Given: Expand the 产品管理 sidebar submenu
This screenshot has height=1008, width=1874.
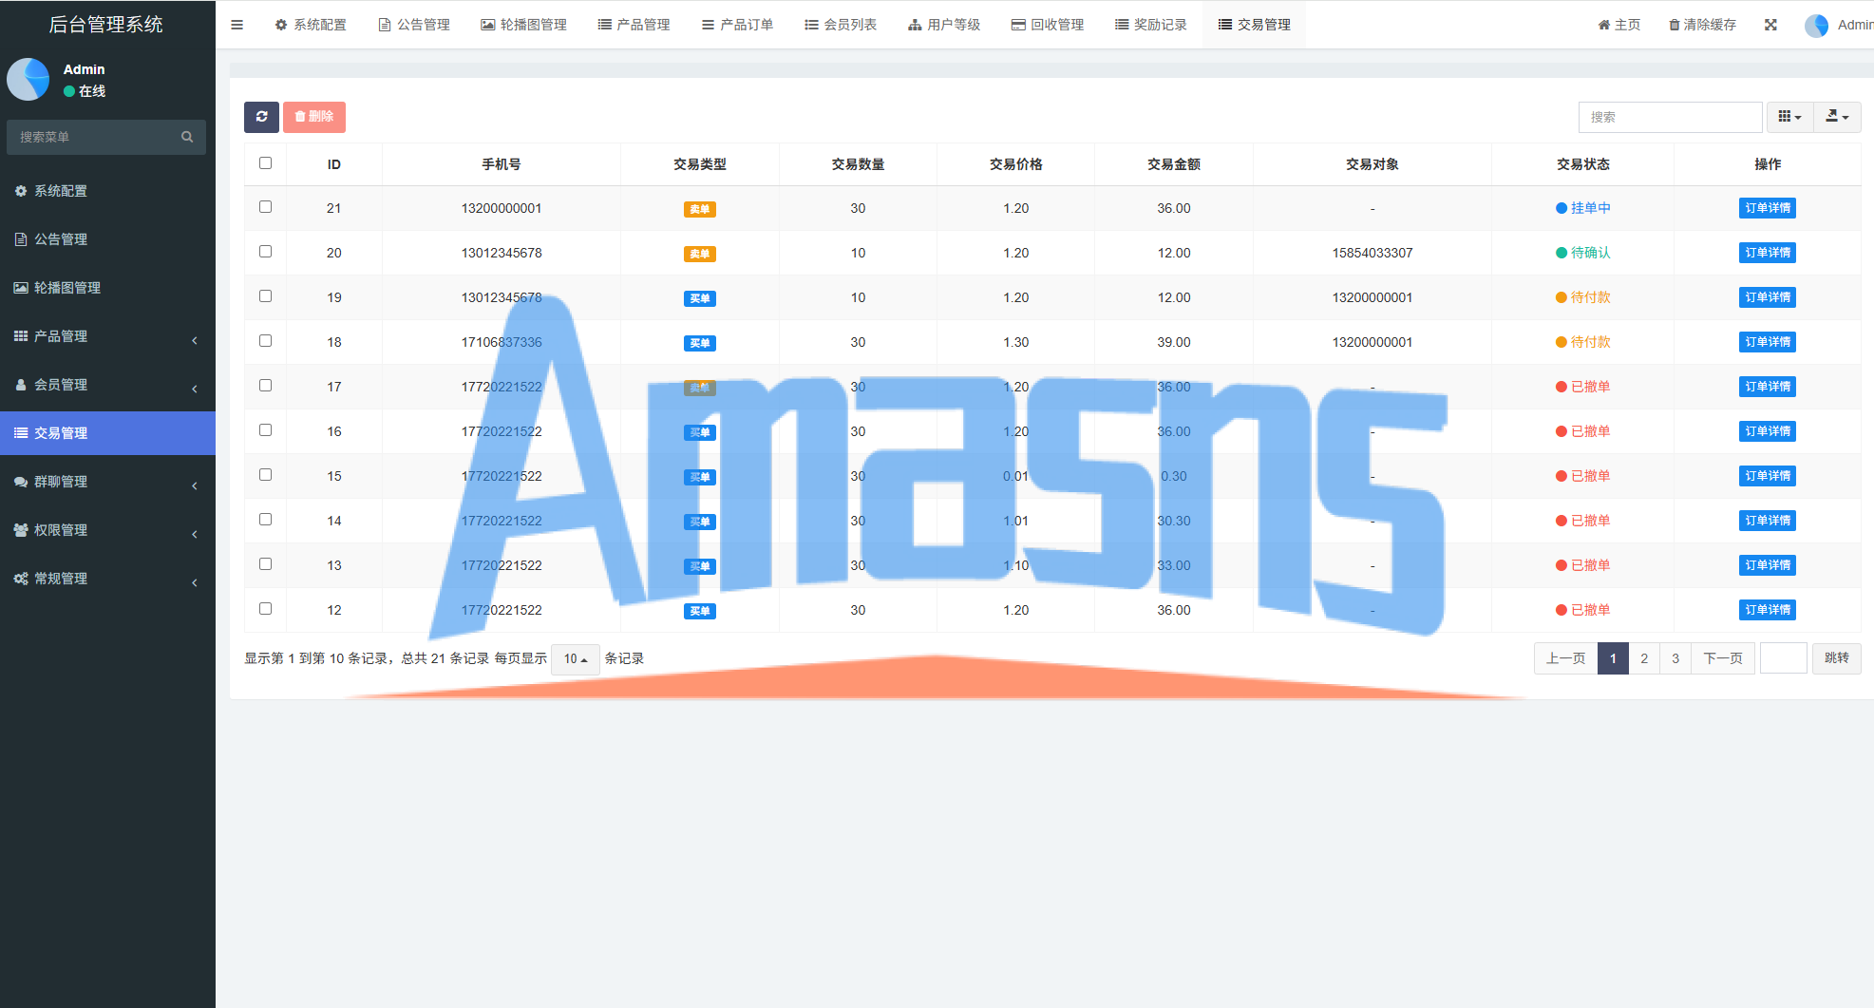Looking at the screenshot, I should (107, 336).
